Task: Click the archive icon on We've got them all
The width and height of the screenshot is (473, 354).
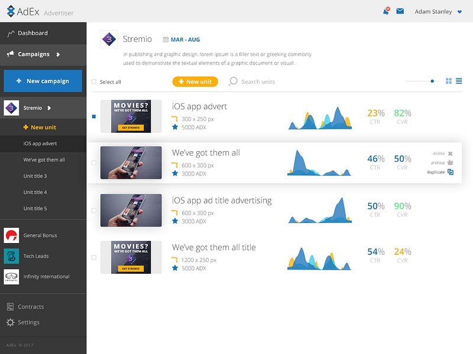Action: click(x=450, y=163)
